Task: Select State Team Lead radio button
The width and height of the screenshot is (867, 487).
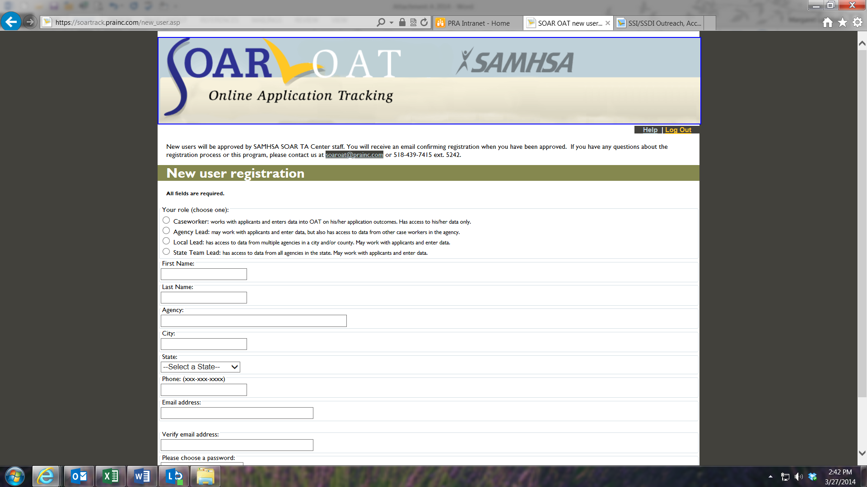Action: (x=166, y=252)
